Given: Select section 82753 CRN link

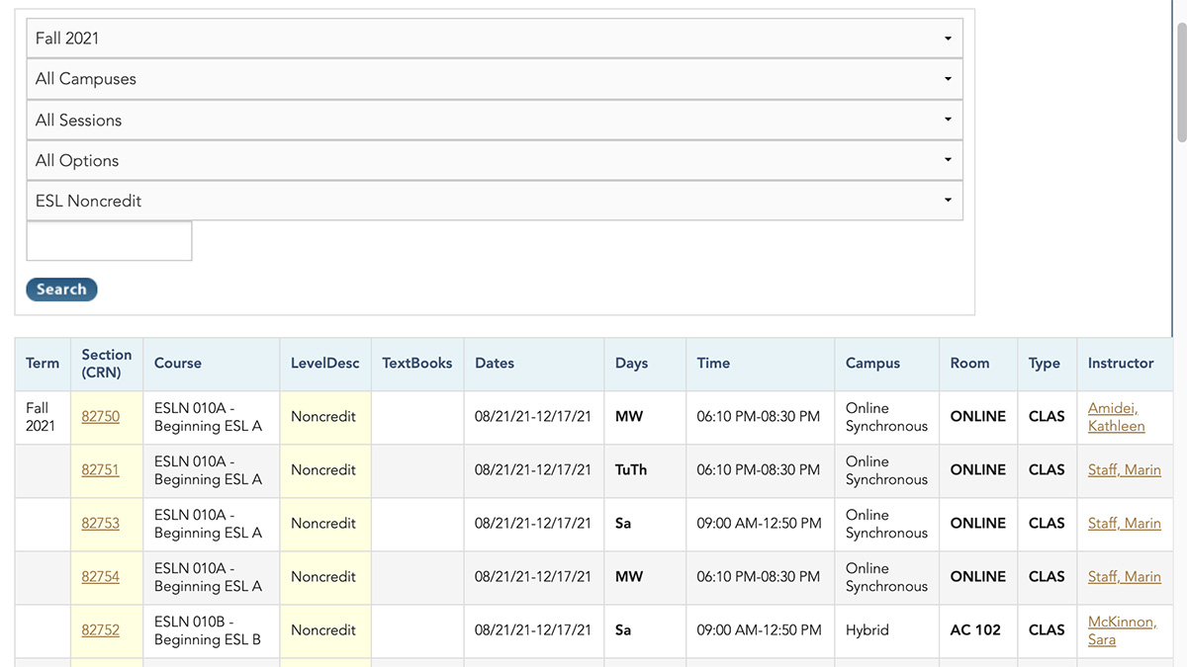Looking at the screenshot, I should pyautogui.click(x=101, y=523).
